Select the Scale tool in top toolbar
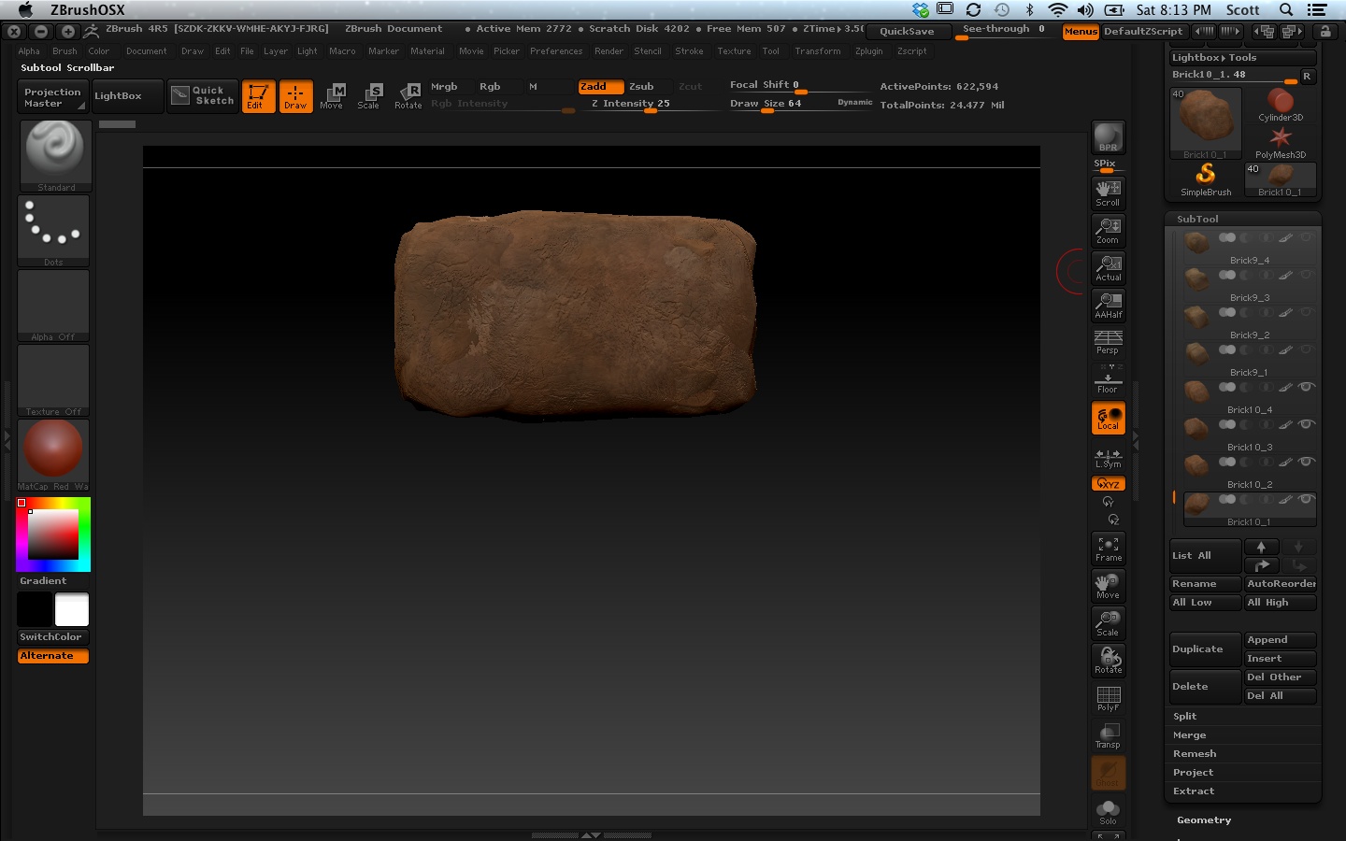 pyautogui.click(x=369, y=95)
